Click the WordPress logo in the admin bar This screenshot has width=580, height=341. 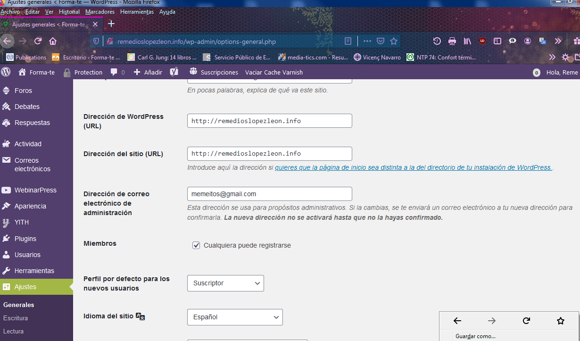[6, 72]
